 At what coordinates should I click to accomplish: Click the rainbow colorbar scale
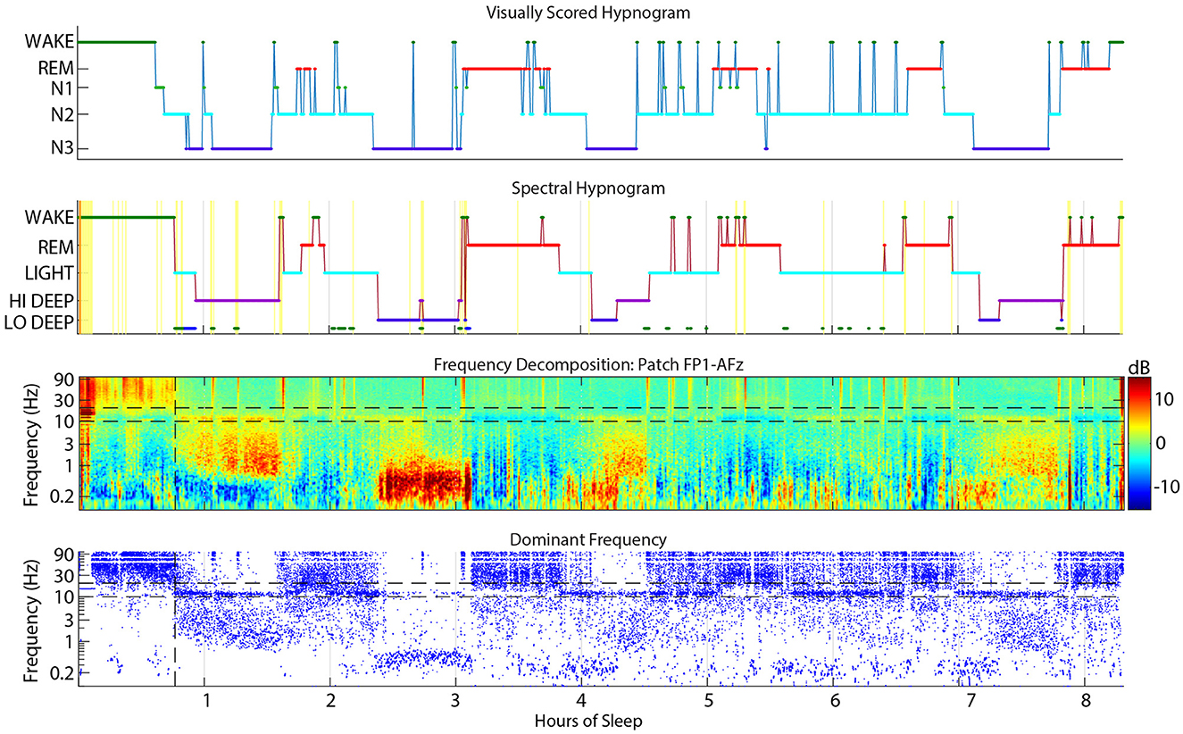tap(1138, 443)
